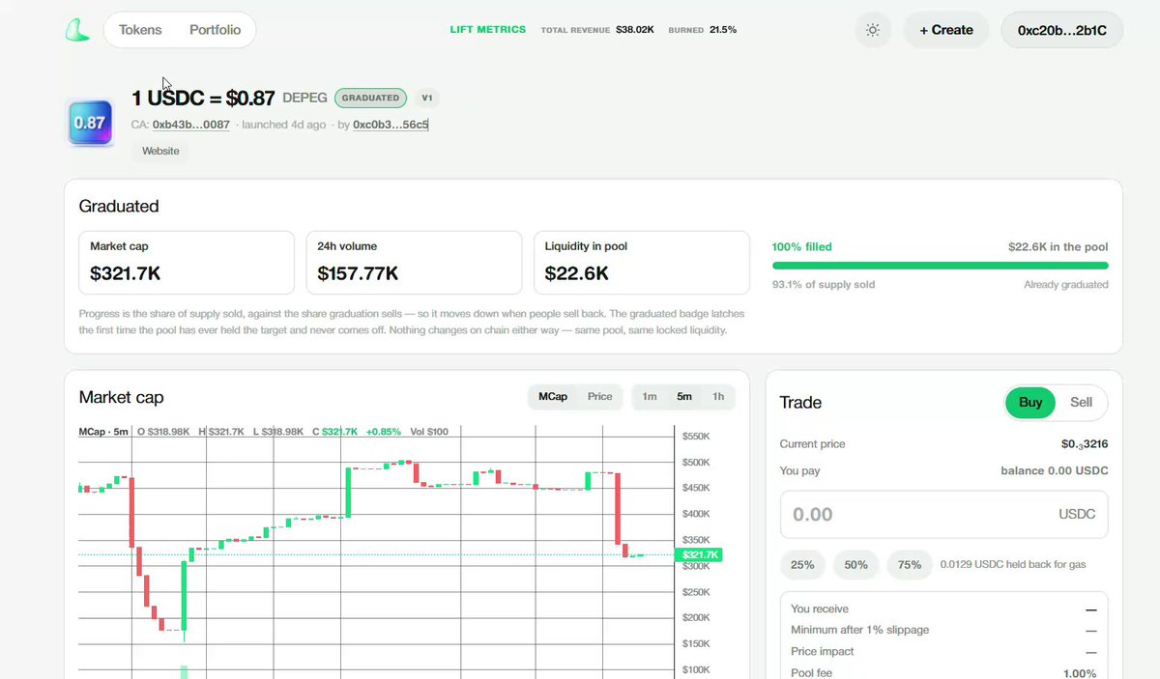The height and width of the screenshot is (679, 1160).
Task: Click the '0.0129 USDC held back for gas' note
Action: tap(1013, 565)
